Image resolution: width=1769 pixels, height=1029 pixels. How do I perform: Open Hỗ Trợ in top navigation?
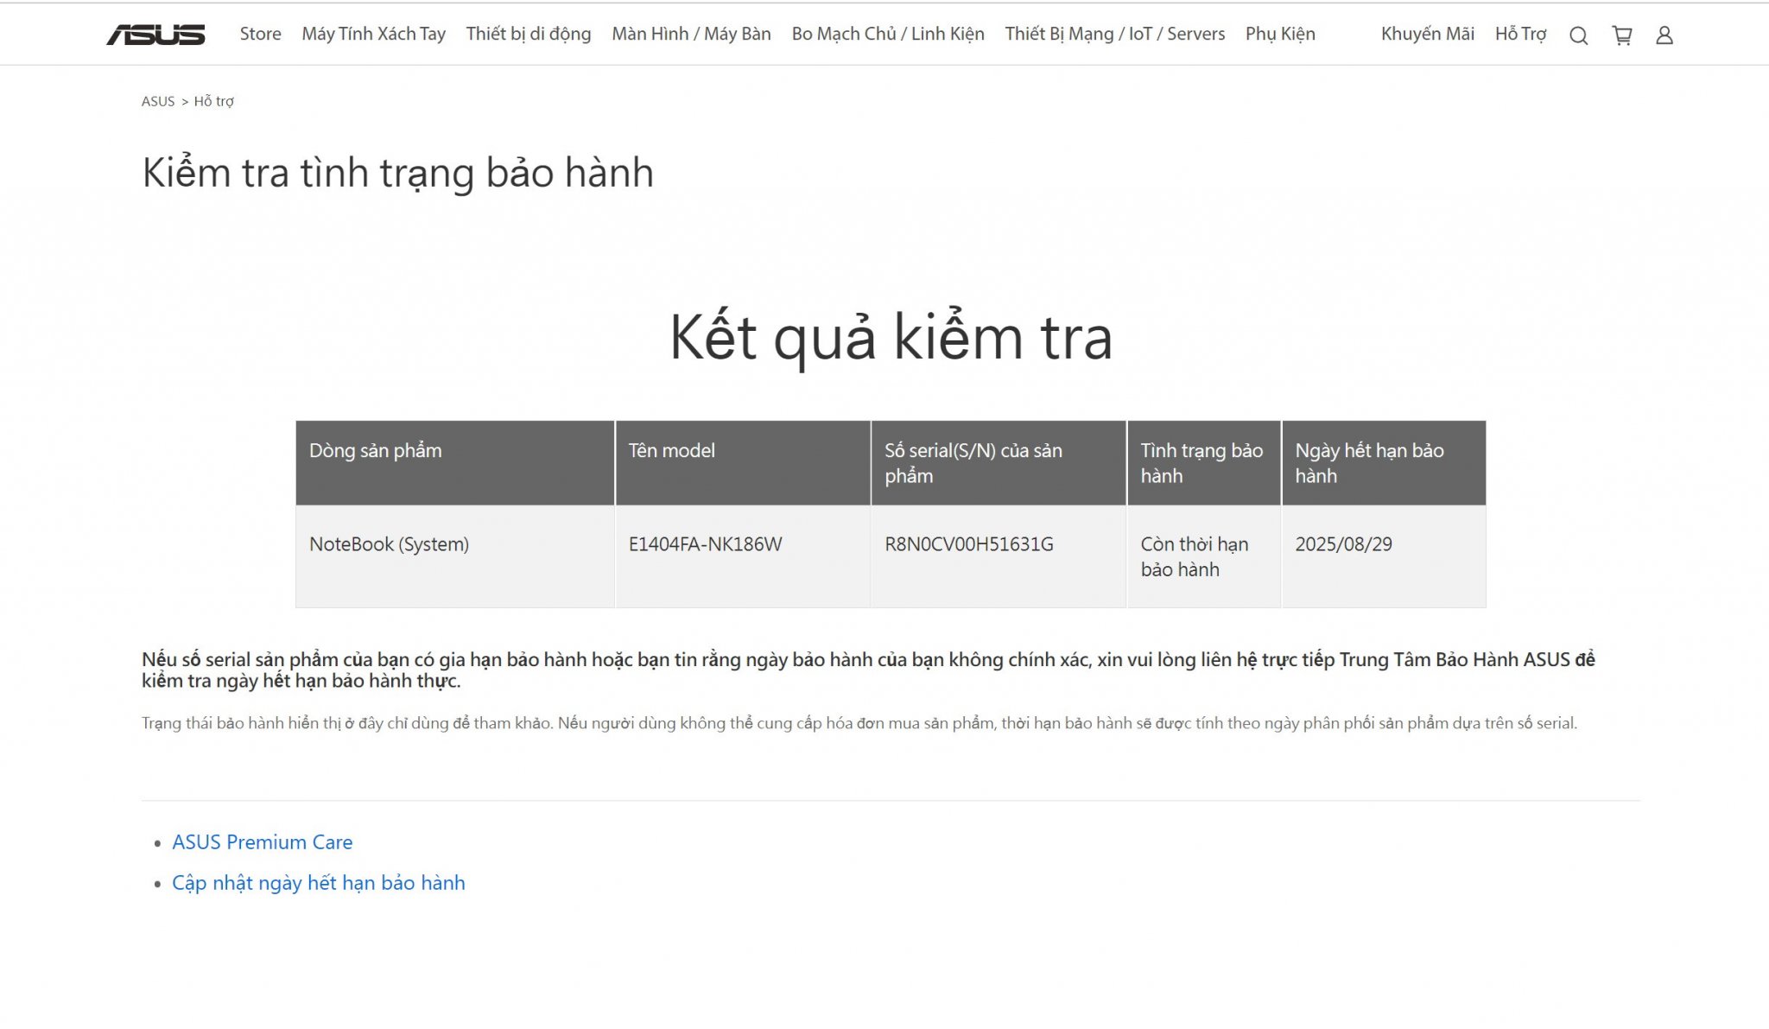[x=1520, y=34]
